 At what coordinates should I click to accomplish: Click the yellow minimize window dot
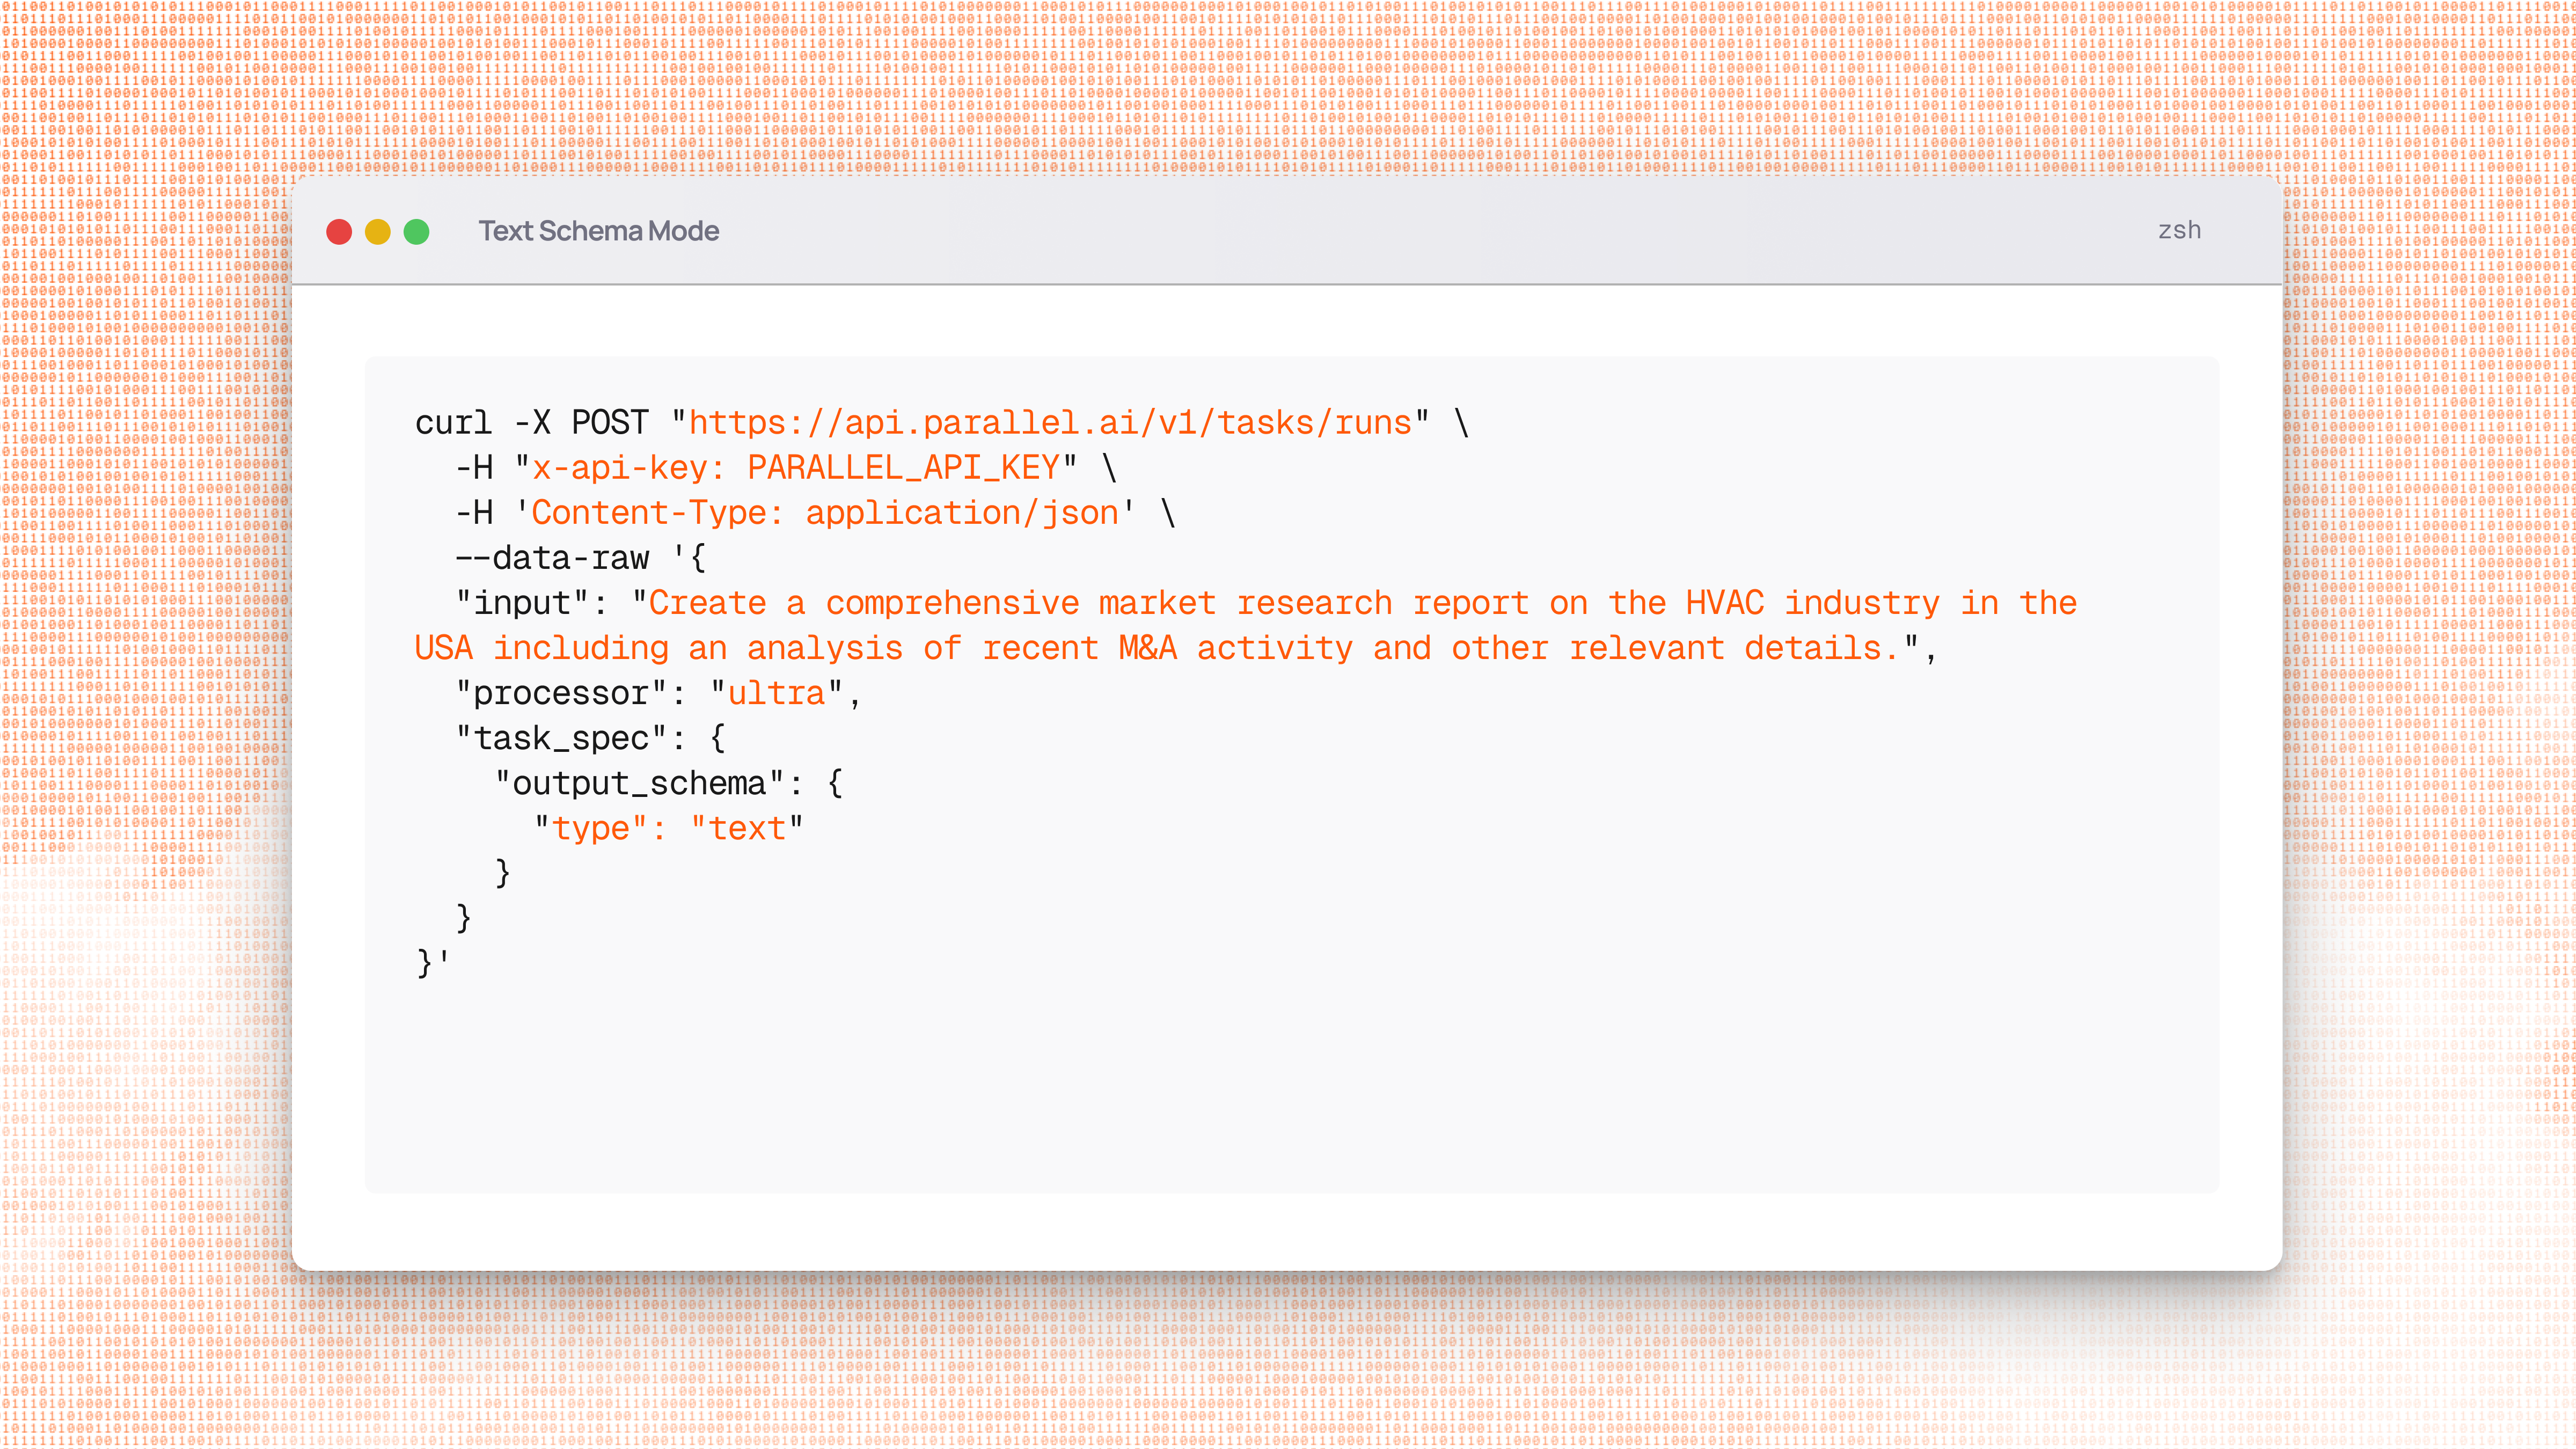(378, 232)
